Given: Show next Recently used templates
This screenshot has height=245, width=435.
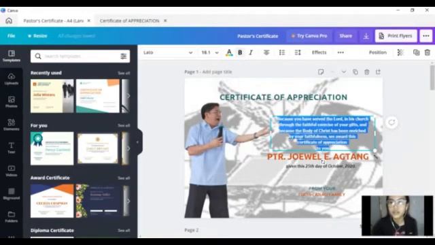Looking at the screenshot, I should [x=128, y=96].
